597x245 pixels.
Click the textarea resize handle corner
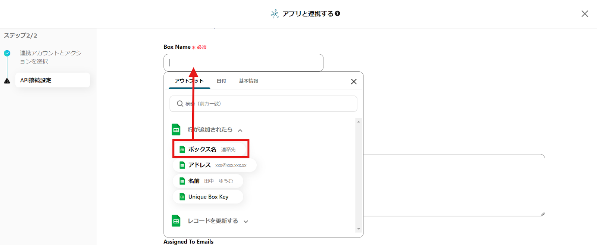point(543,214)
